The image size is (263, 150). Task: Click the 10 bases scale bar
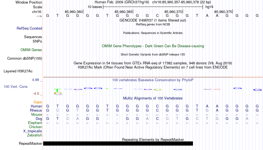point(153,7)
